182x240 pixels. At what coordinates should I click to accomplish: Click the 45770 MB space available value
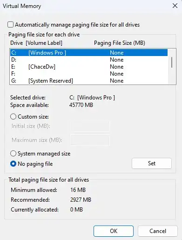point(81,105)
